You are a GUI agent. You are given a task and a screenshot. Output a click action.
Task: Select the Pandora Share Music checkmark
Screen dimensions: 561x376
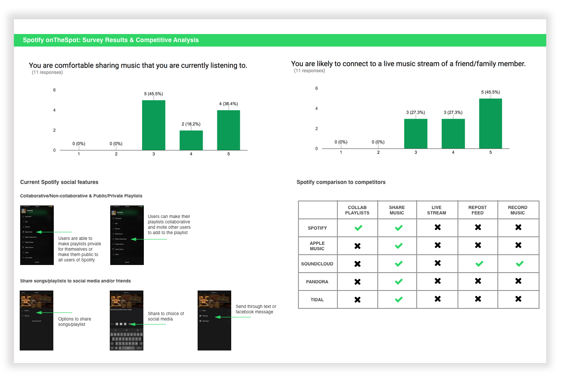398,282
